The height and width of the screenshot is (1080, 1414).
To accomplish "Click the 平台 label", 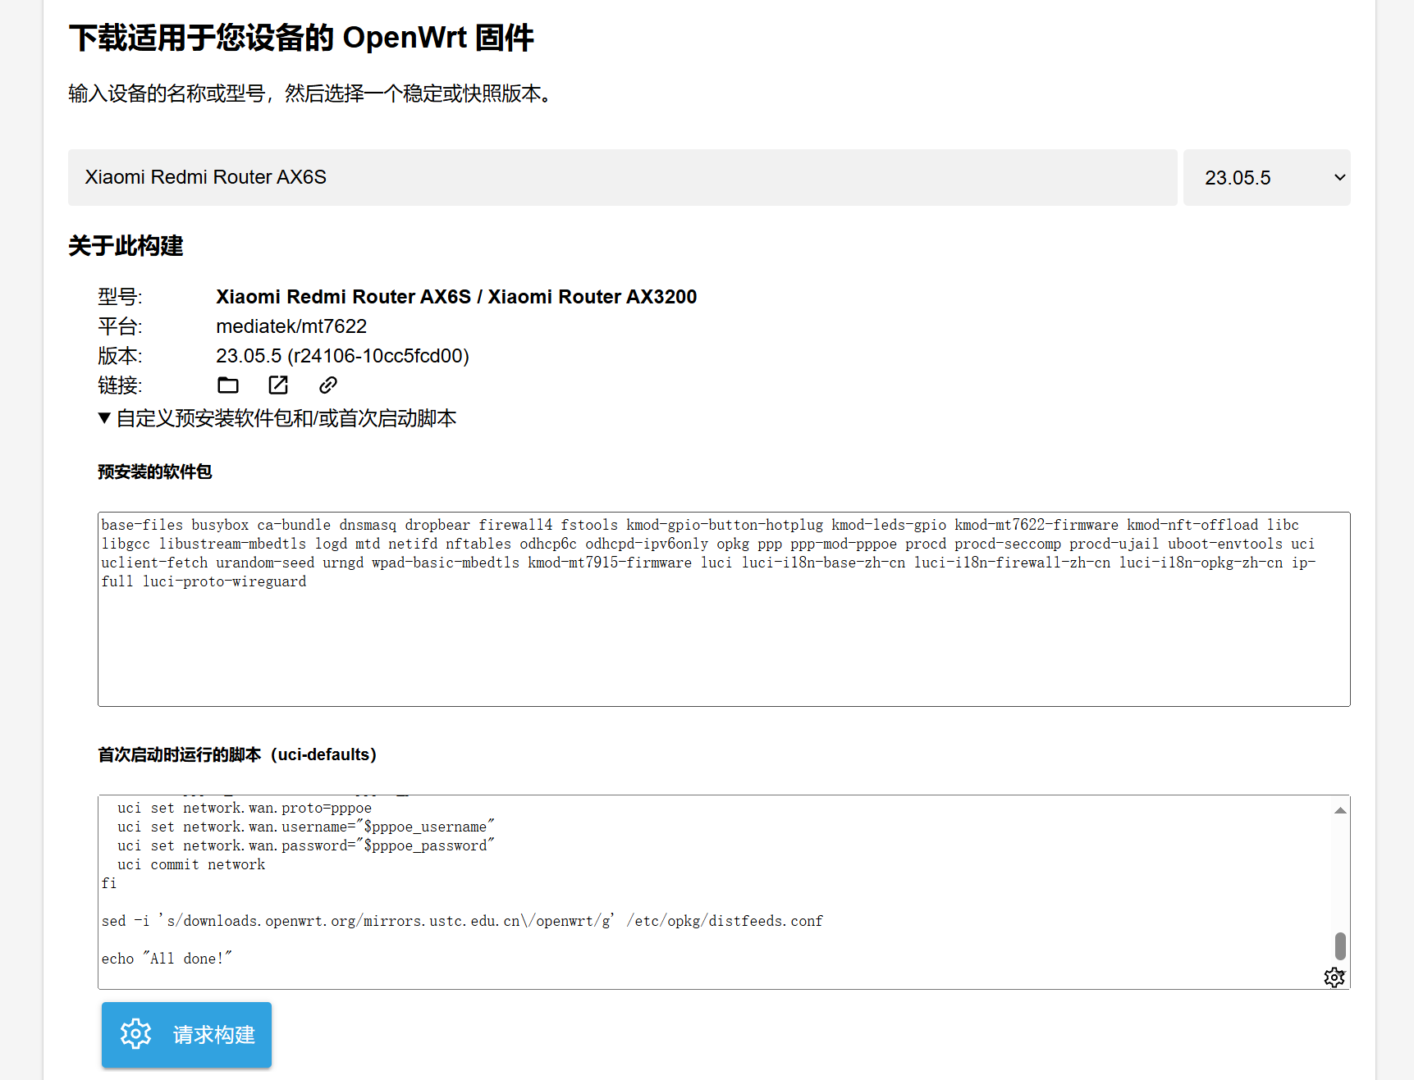I will pyautogui.click(x=120, y=326).
